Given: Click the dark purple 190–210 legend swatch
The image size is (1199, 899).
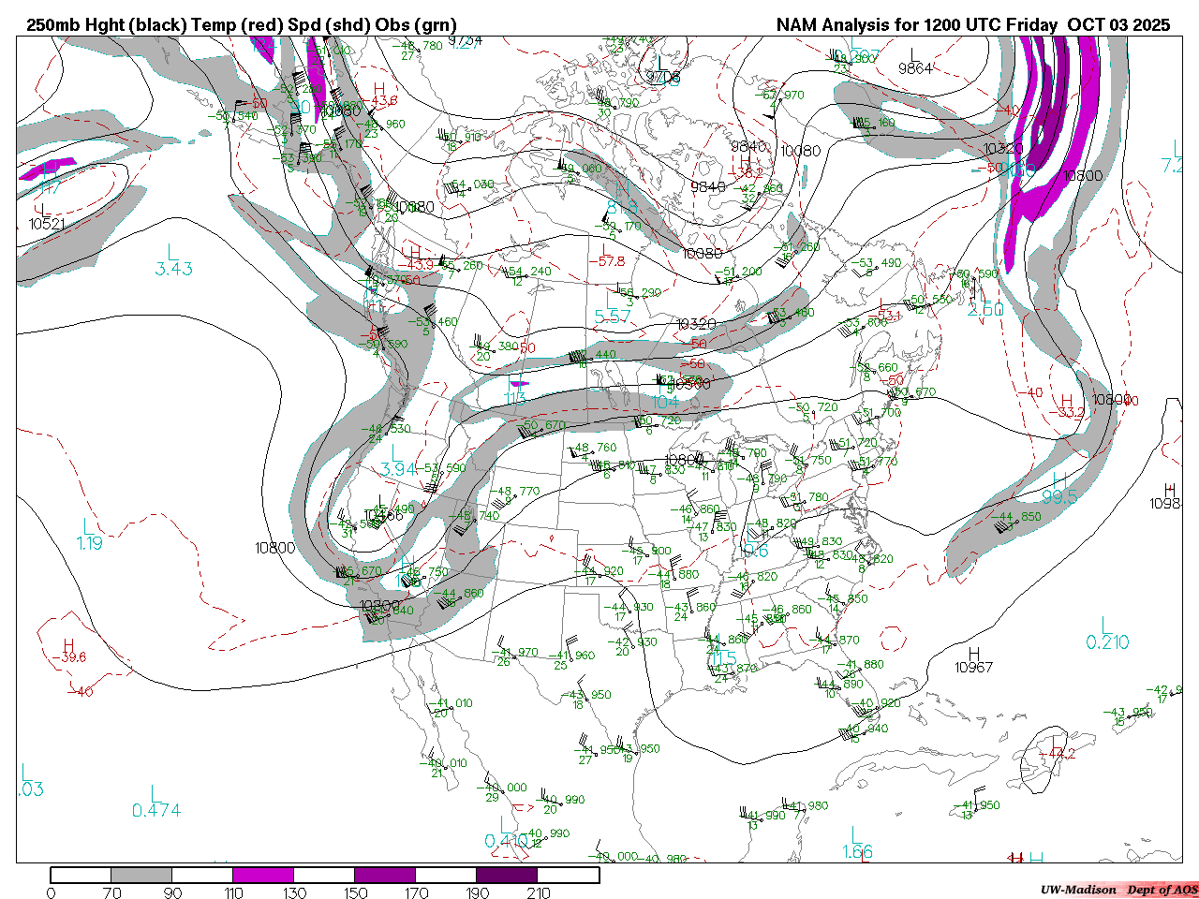Looking at the screenshot, I should (x=508, y=875).
